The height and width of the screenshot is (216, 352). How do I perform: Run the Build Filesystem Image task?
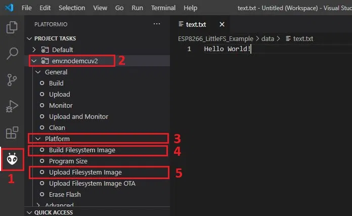click(82, 150)
